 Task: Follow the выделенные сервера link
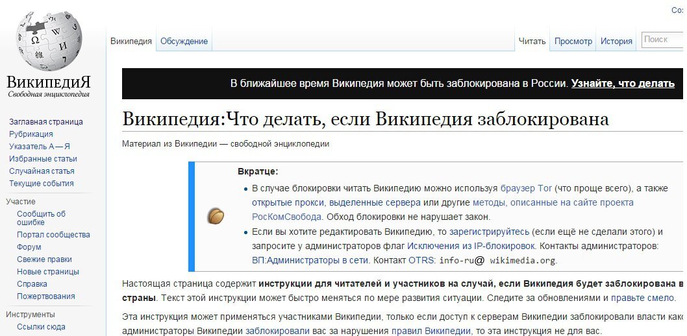point(375,202)
